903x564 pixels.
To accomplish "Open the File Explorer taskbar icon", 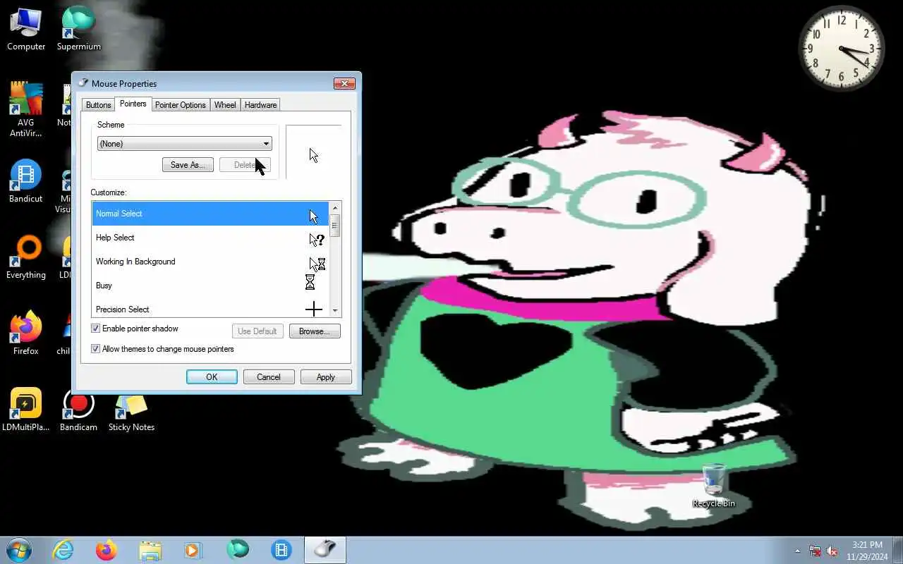I will (150, 550).
